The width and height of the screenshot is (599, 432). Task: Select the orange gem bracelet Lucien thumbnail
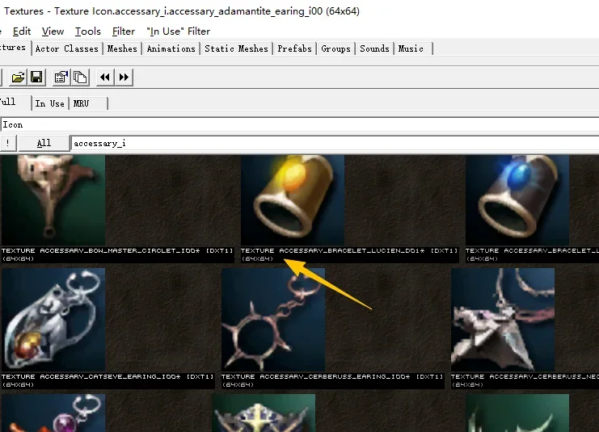tap(293, 200)
